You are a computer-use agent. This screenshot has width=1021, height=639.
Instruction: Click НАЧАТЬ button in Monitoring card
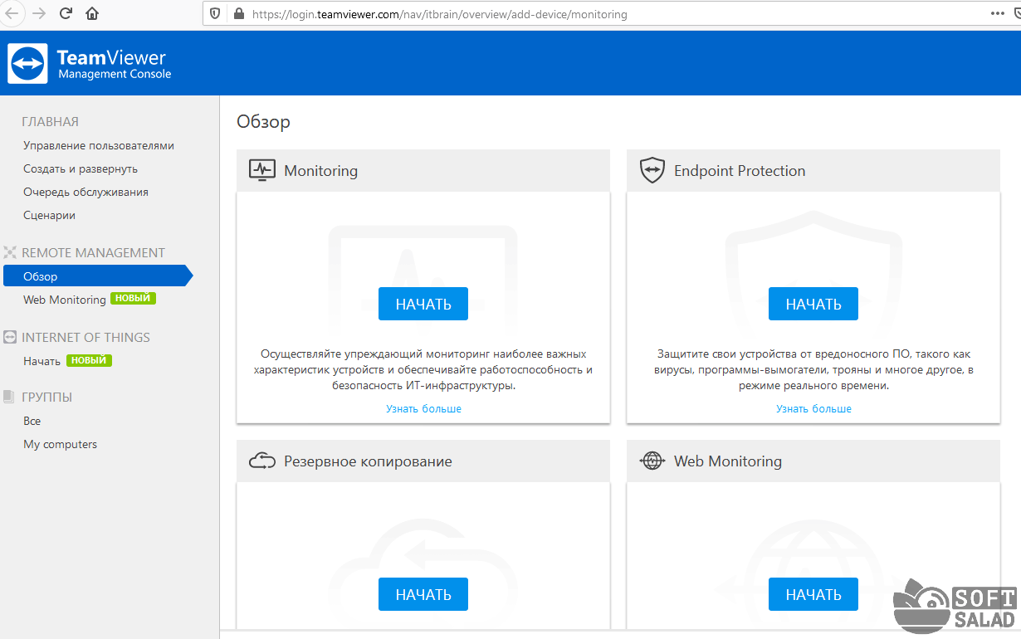click(x=423, y=304)
